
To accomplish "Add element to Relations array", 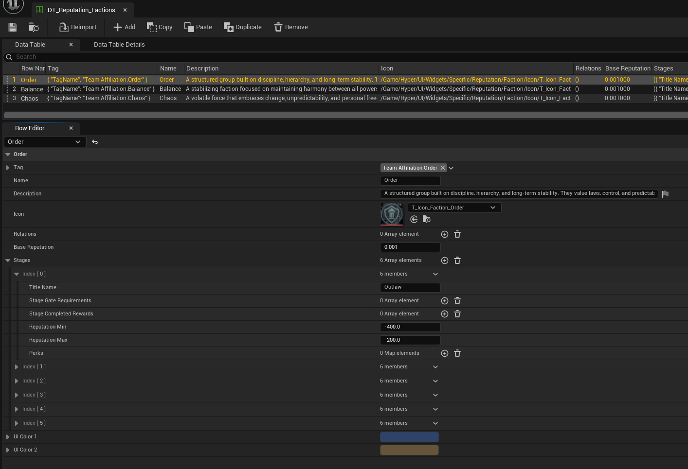I will 445,234.
